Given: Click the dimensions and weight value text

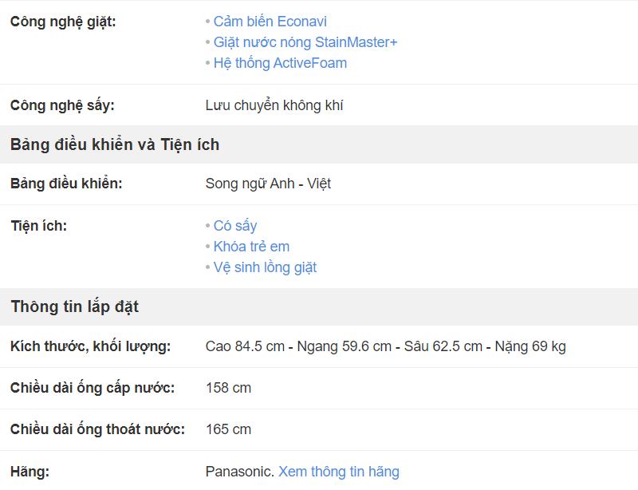Looking at the screenshot, I should click(x=385, y=346).
